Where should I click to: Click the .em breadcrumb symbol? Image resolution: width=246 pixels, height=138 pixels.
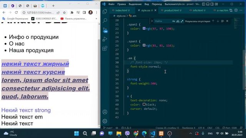(133, 16)
